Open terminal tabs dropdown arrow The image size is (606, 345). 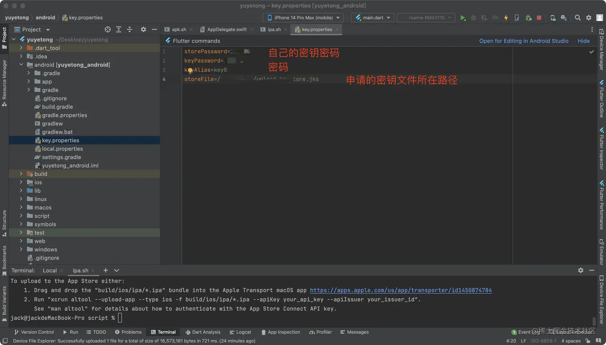[117, 271]
